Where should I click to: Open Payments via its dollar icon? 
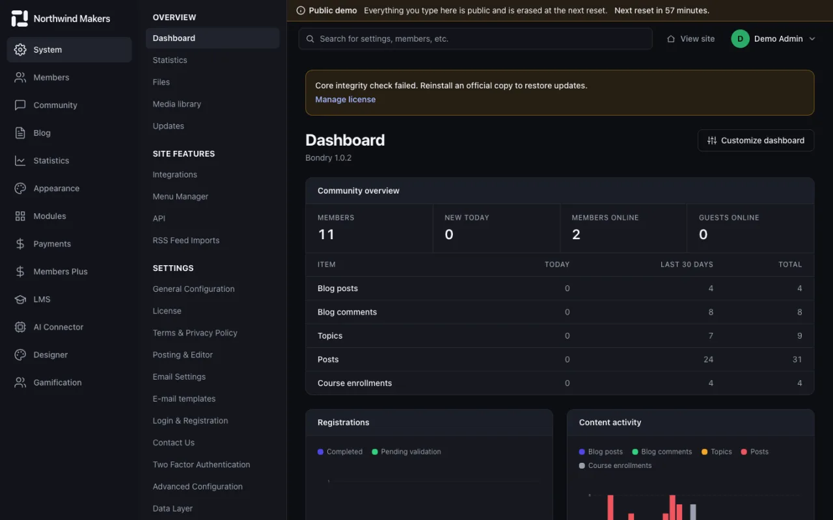click(x=20, y=244)
